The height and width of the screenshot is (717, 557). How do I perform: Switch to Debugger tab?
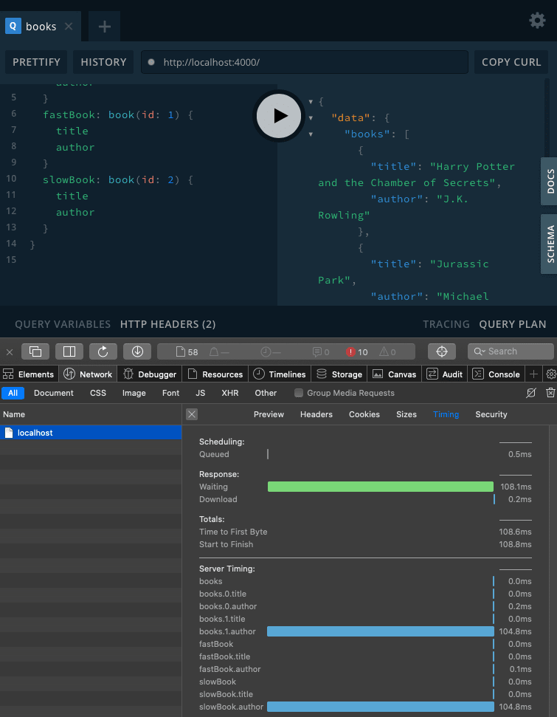pos(150,374)
